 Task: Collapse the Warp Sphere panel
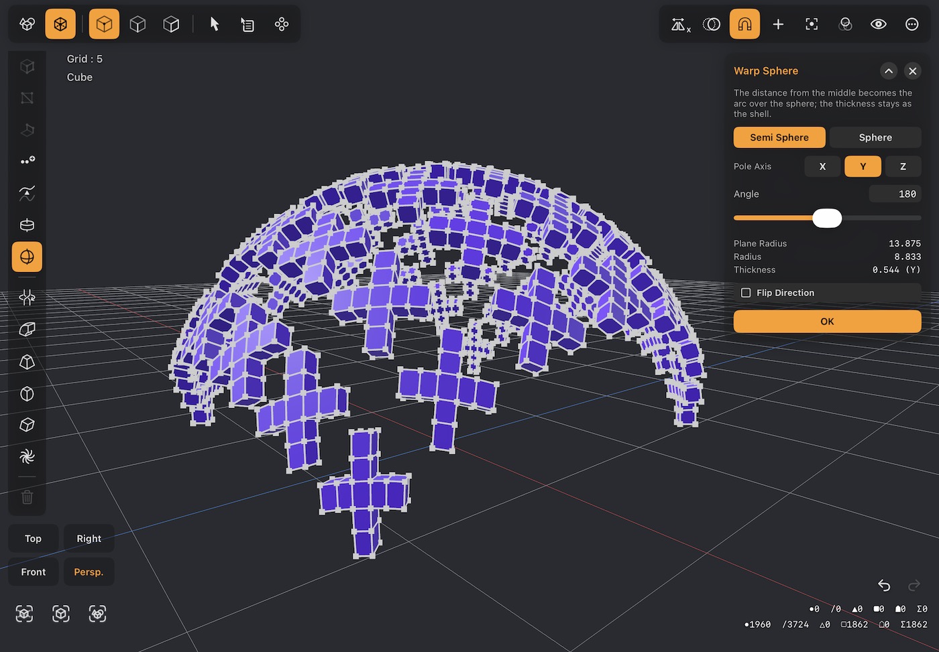(889, 71)
